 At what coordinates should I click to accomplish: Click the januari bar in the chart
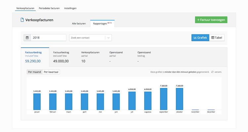click(x=37, y=102)
